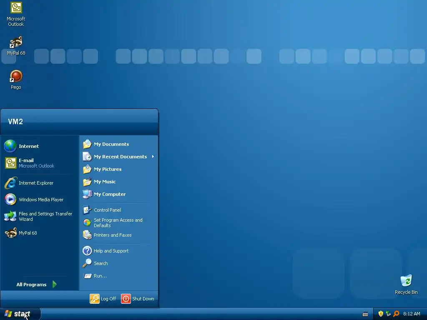Open Run... text link
427x320 pixels.
(x=100, y=276)
